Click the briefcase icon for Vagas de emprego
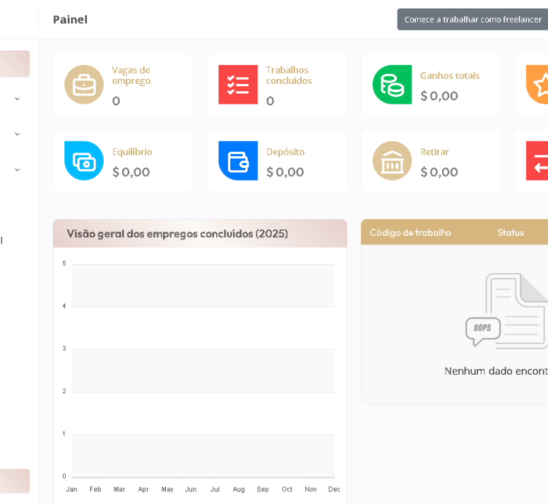548x504 pixels. [x=84, y=85]
